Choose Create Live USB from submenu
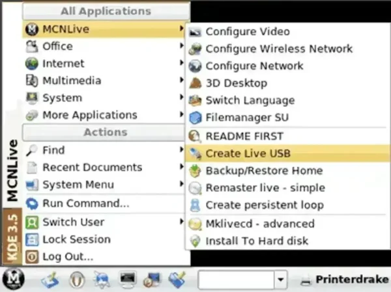This screenshot has height=292, width=391. click(288, 153)
